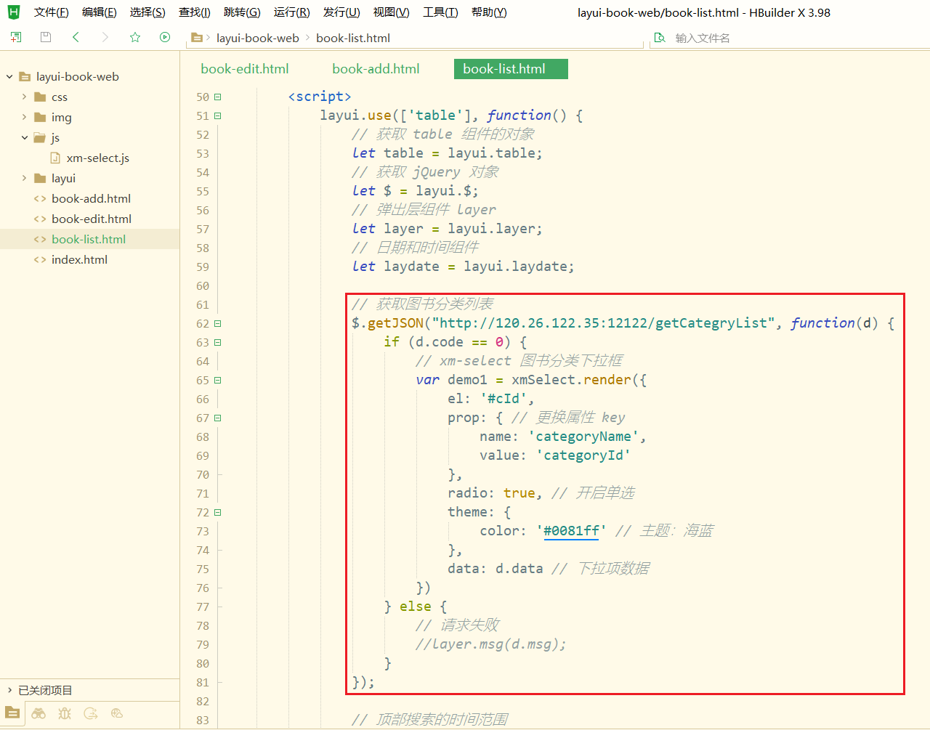Screen dimensions: 930x730
Task: Click the css folder icon
Action: 40,97
